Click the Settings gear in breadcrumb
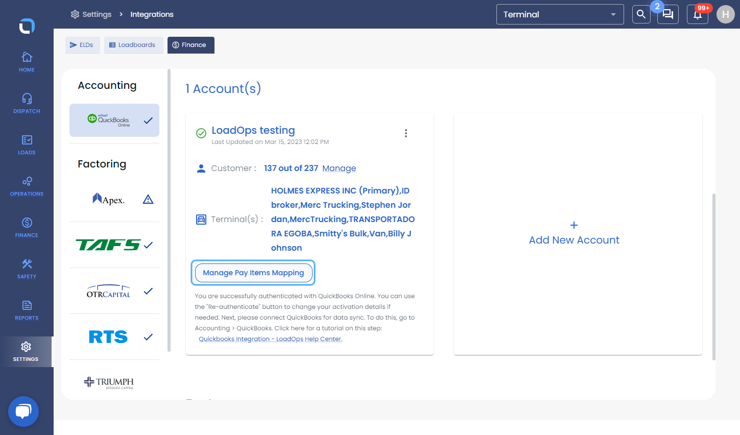Viewport: 740px width, 435px height. point(75,14)
